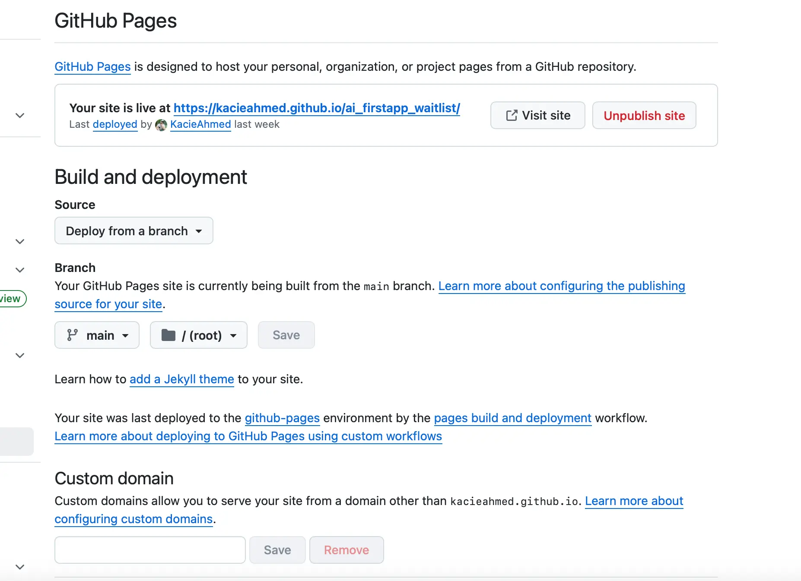
Task: Click the 'add a Jekyll theme' link
Action: pyautogui.click(x=181, y=379)
